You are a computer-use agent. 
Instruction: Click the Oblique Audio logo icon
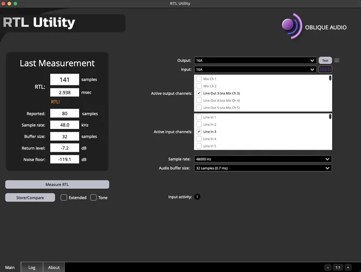(292, 26)
